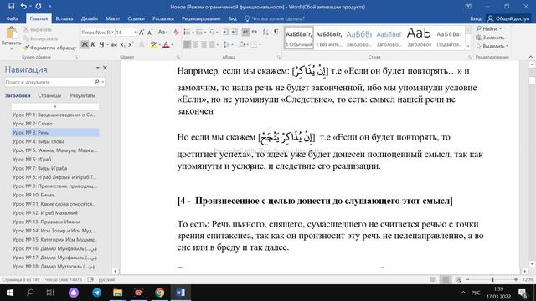Image resolution: width=536 pixels, height=301 pixels.
Task: Toggle subscript x₂ formatting
Action: click(123, 44)
